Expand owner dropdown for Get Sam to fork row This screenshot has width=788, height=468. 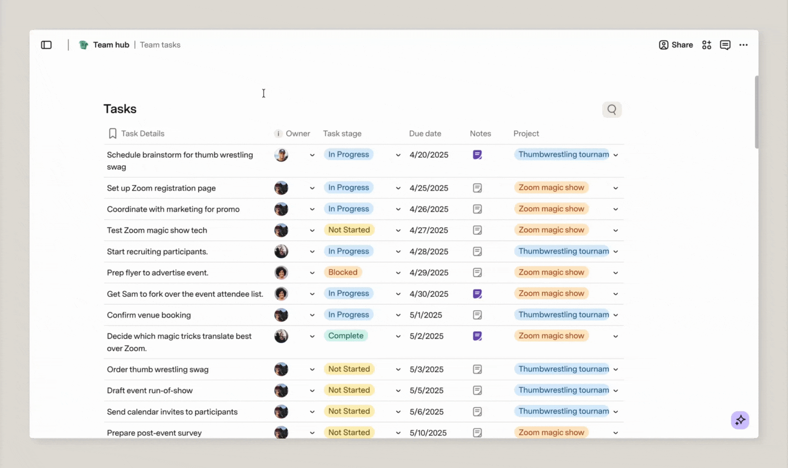click(x=312, y=294)
